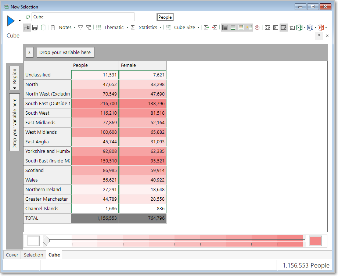Click the save floppy disk icon
Screen dimensions: 338x276
(35, 28)
